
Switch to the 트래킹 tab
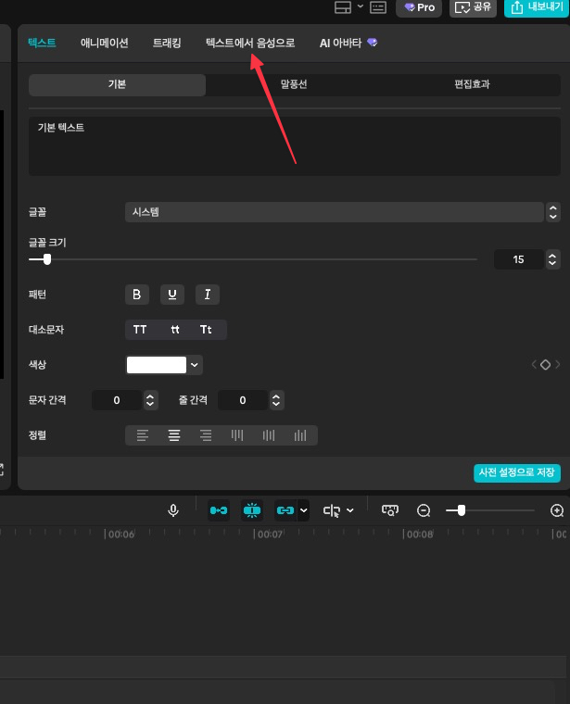(167, 43)
